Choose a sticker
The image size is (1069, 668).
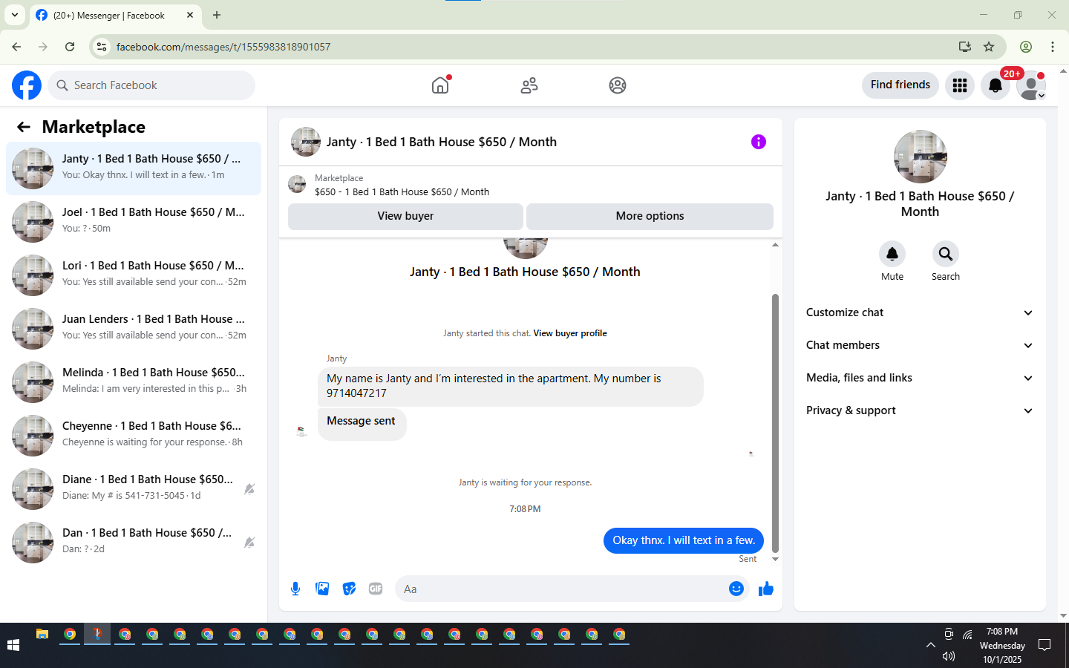coord(349,589)
